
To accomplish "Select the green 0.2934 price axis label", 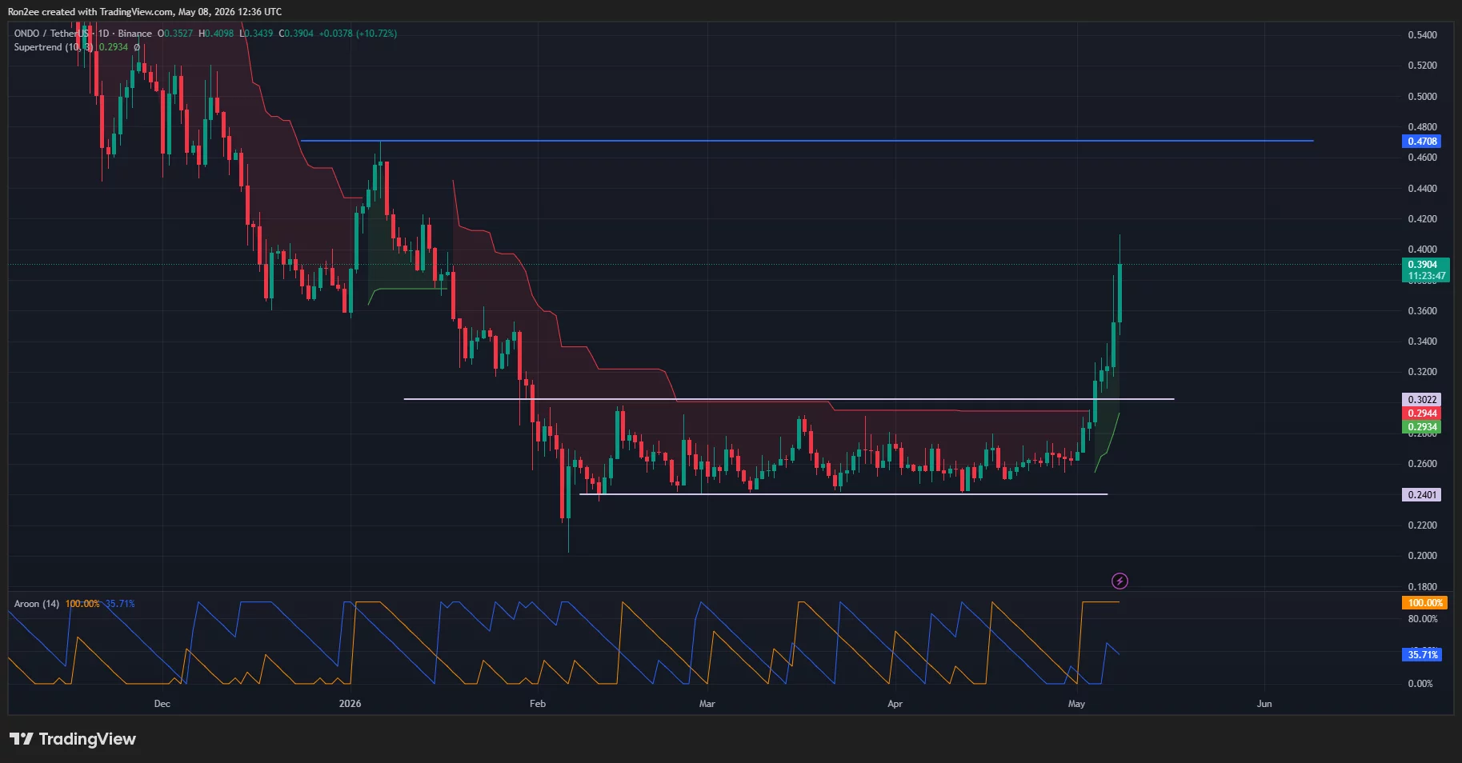I will (x=1422, y=427).
